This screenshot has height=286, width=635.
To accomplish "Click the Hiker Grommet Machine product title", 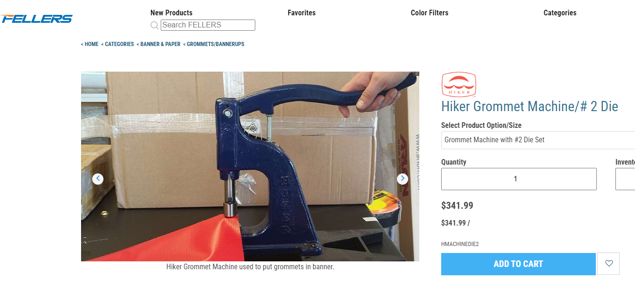I will tap(530, 106).
